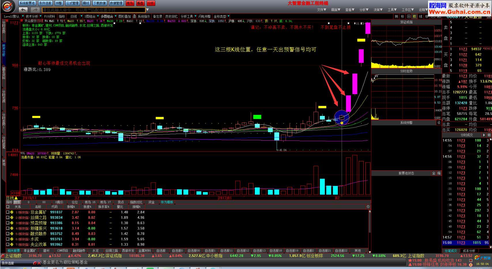Tick the checkbox for 预盈预增 row
This screenshot has height=269, width=492.
point(8,223)
